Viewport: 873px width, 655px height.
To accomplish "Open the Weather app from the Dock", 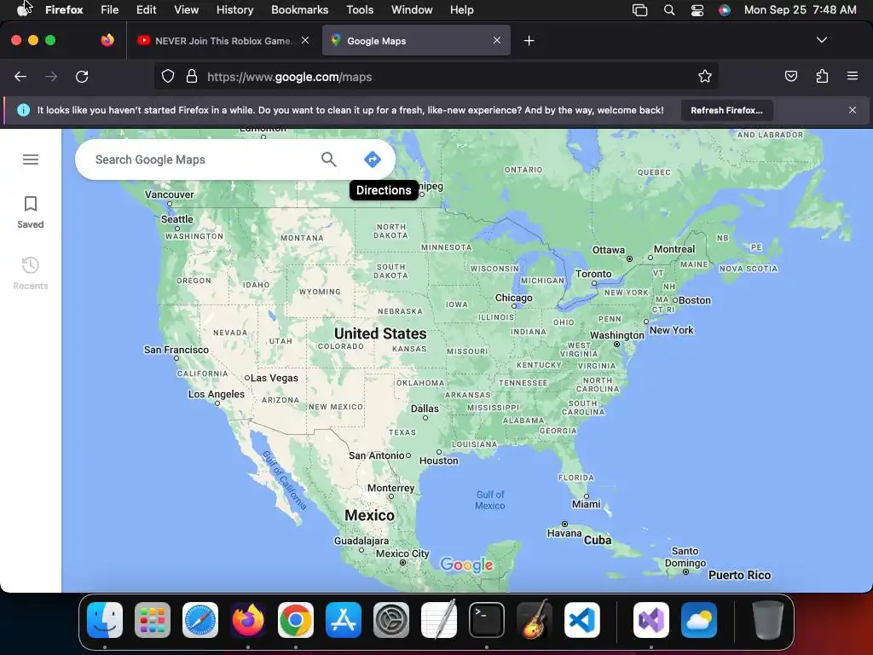I will 699,620.
